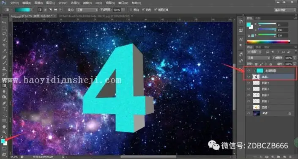Select the Blur tool
The image size is (298, 159).
pos(4,91)
